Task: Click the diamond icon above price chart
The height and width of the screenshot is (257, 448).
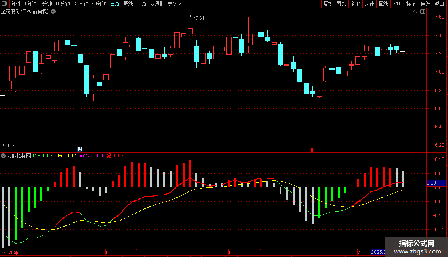Action: (x=415, y=12)
